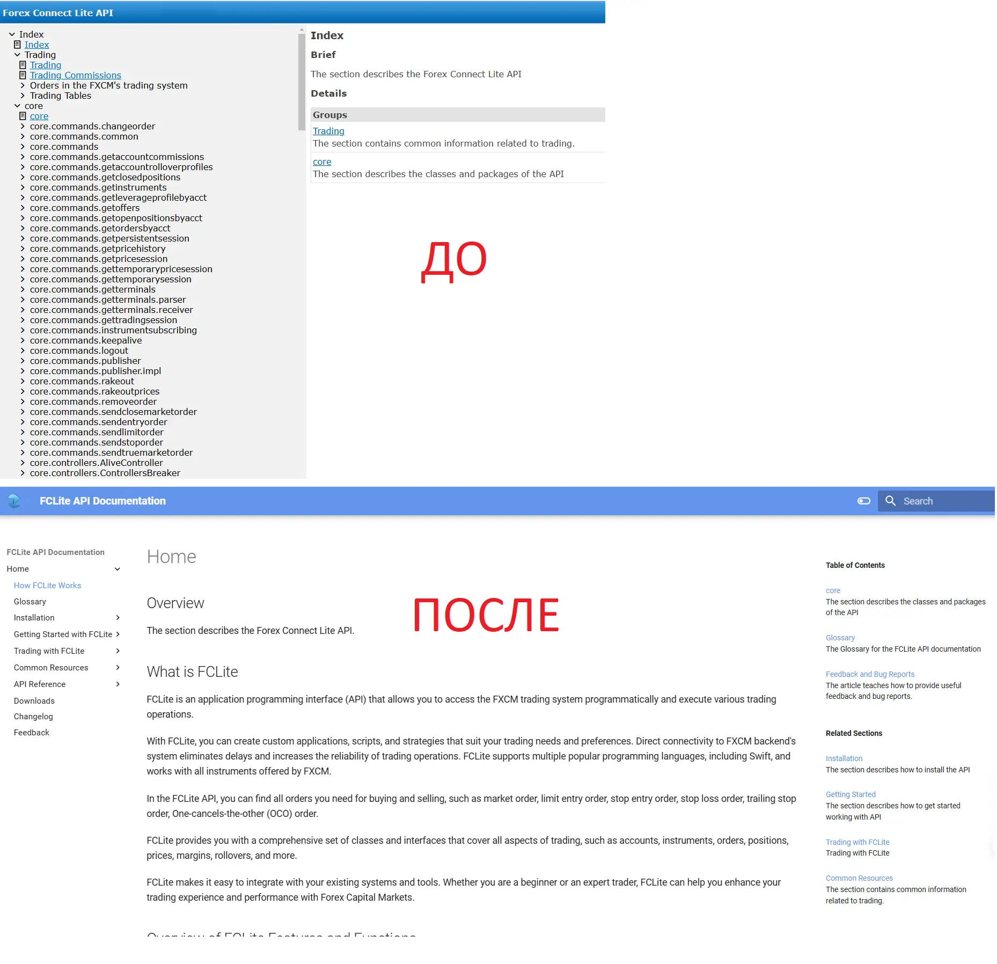Select core.controllers.ControllersBreaker tree item
This screenshot has height=964, width=997.
(x=105, y=473)
